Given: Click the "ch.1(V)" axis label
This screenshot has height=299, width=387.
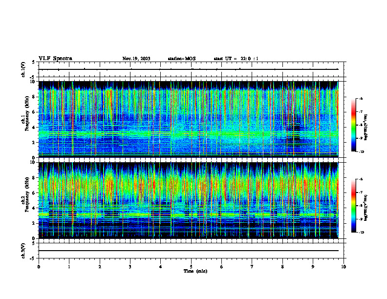Looking at the screenshot, I should (x=23, y=69).
